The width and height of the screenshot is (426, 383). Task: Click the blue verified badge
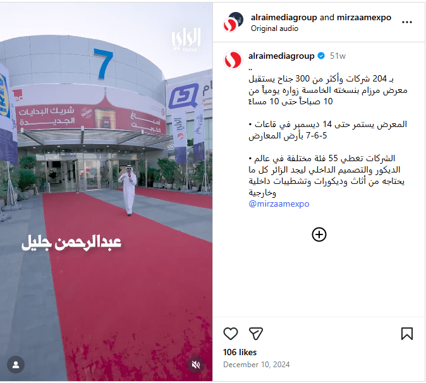pos(321,56)
